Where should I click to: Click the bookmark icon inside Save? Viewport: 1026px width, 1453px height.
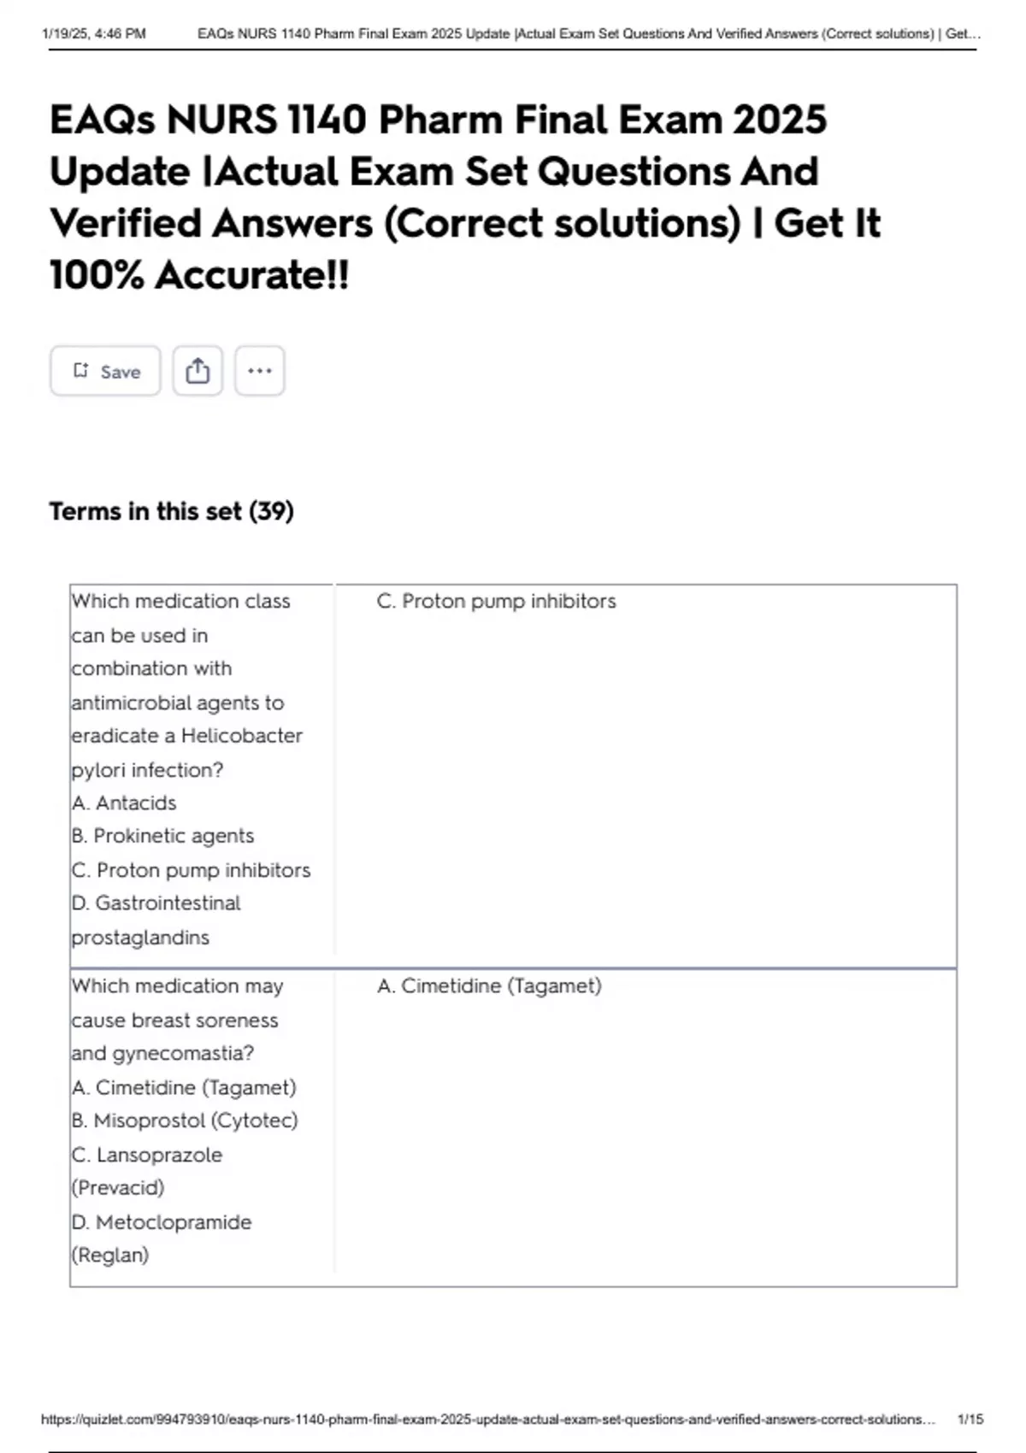[81, 370]
